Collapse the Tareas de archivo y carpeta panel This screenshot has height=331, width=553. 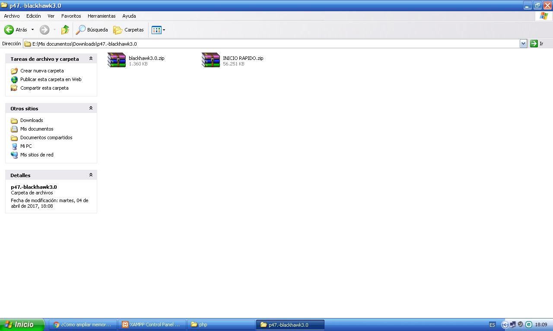coord(91,59)
